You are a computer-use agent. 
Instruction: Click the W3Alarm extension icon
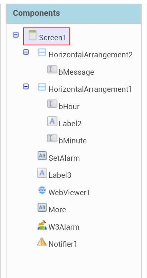point(42,225)
